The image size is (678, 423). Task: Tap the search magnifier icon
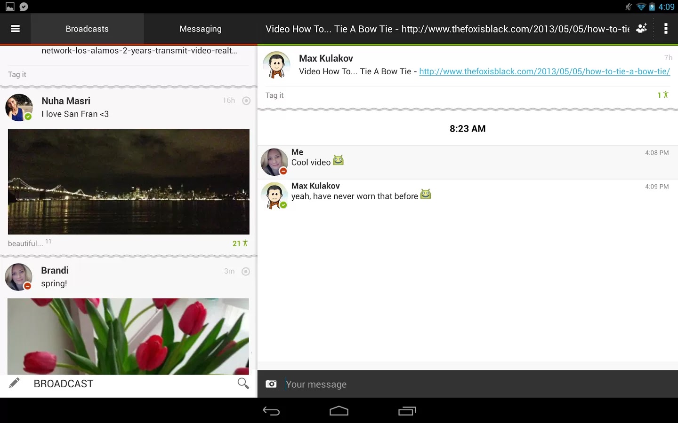(243, 383)
